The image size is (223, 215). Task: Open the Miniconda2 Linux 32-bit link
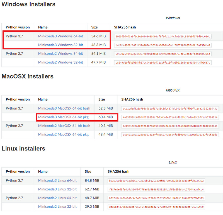pos(57,207)
